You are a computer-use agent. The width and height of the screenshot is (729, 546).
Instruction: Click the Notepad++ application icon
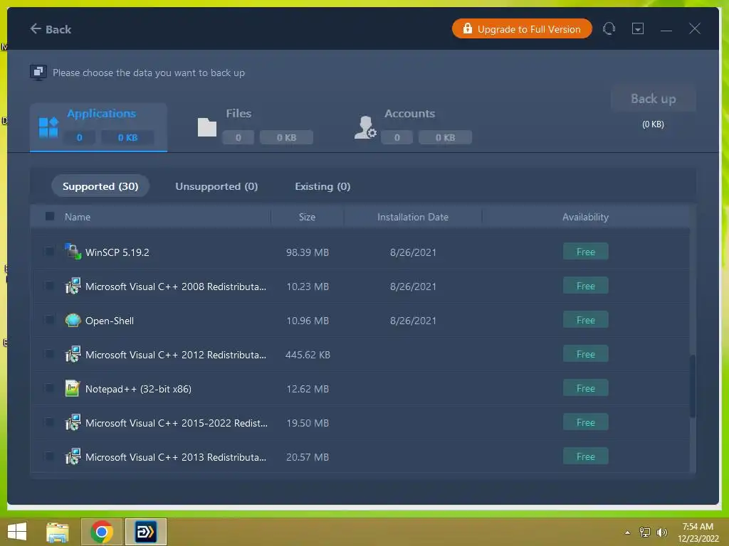click(73, 389)
